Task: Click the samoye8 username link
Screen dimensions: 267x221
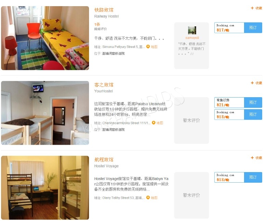Action: 192,38
